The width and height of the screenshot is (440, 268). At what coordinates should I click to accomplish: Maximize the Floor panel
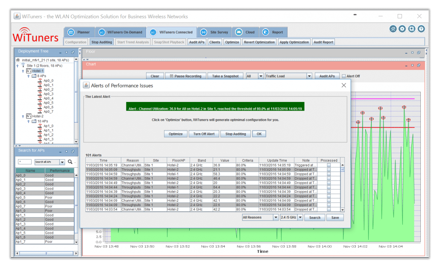(x=412, y=52)
